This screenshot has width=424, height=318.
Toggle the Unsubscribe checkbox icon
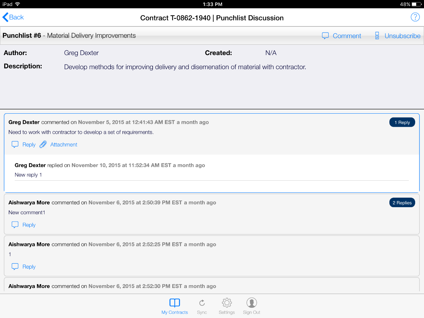point(377,36)
